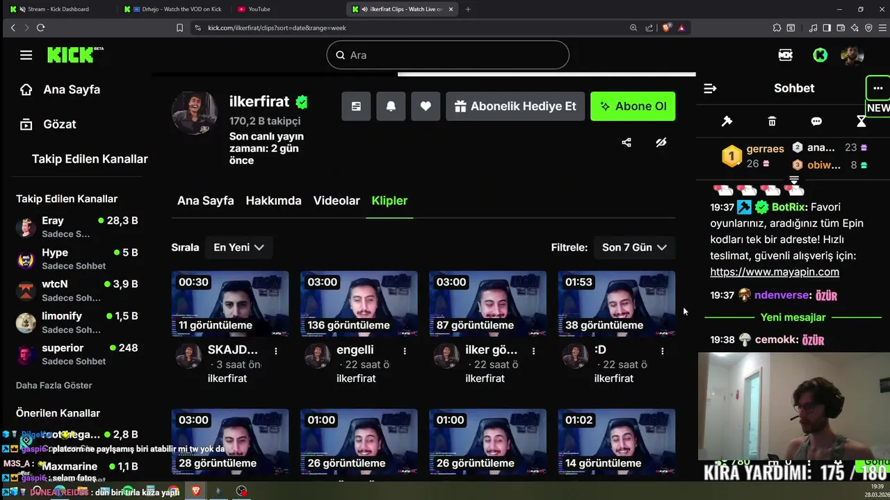Viewport: 890px width, 500px height.
Task: Jump to Yeni mesajlar marker
Action: click(x=793, y=317)
